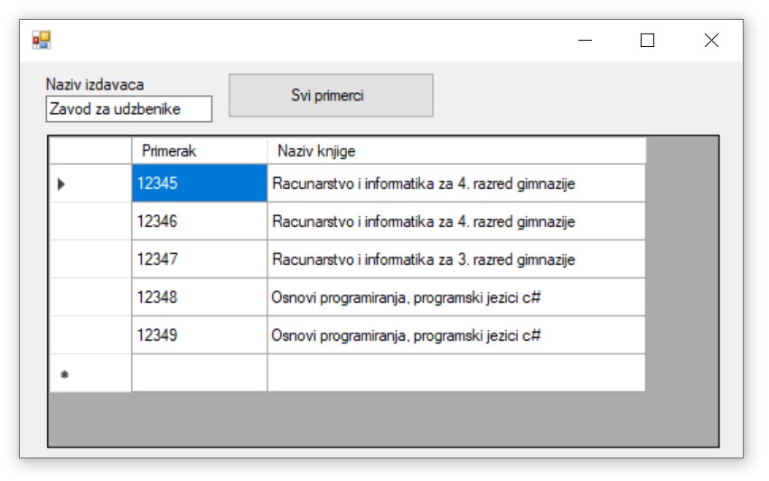Click the new-row asterisk row header
Image resolution: width=769 pixels, height=481 pixels.
point(90,373)
